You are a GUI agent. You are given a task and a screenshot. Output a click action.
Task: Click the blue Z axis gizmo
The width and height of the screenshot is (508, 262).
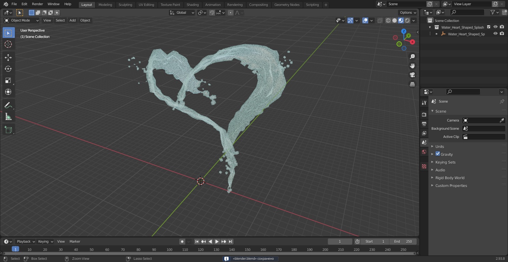click(404, 31)
